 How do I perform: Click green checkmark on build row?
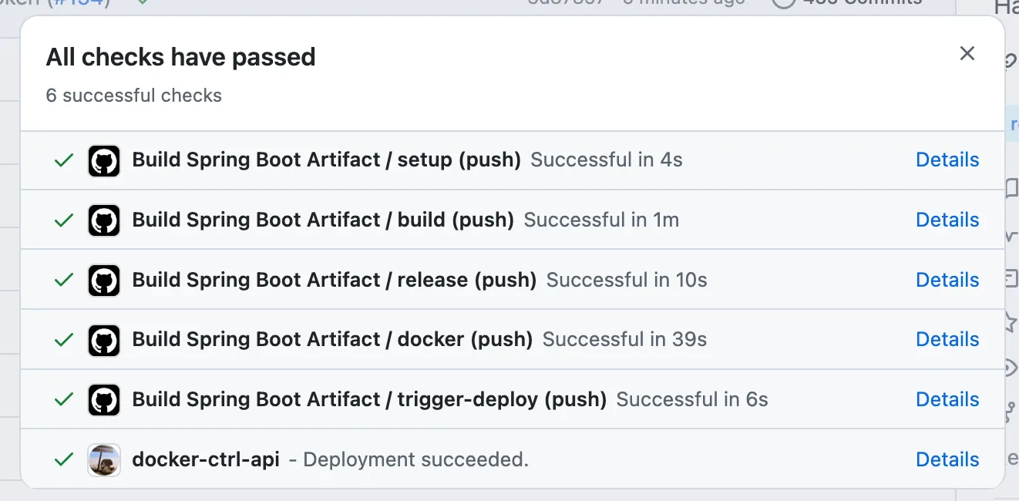pos(64,220)
